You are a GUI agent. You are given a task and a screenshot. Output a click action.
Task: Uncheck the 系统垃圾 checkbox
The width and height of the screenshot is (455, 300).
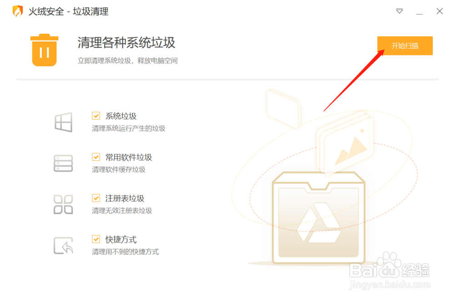pos(96,116)
